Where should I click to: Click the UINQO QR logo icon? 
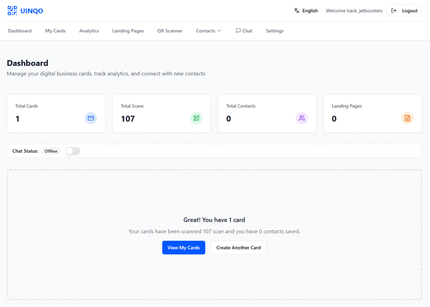coord(12,11)
